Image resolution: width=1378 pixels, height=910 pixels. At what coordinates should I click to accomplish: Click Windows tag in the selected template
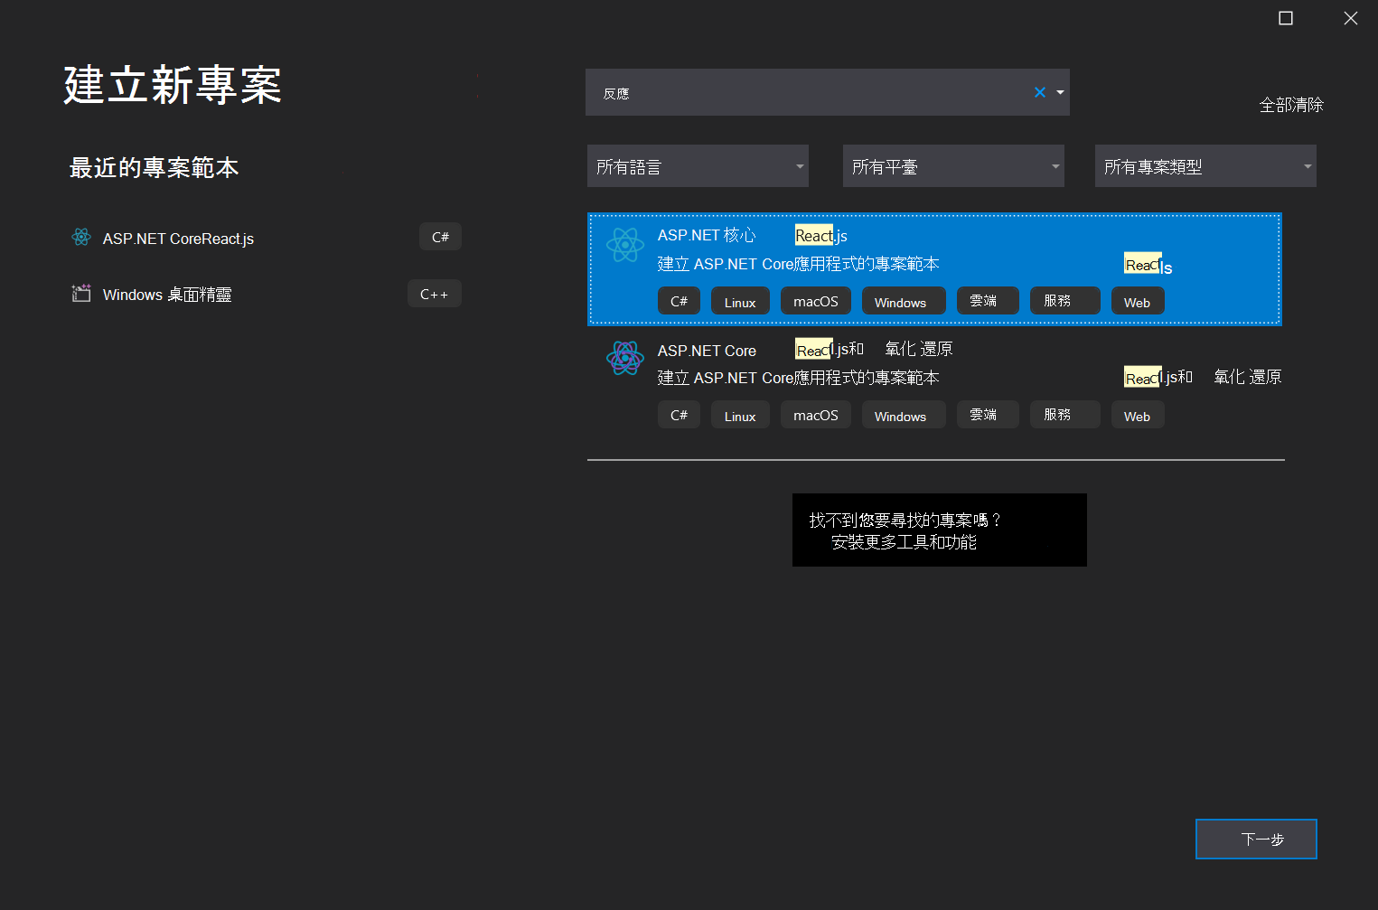click(x=904, y=301)
